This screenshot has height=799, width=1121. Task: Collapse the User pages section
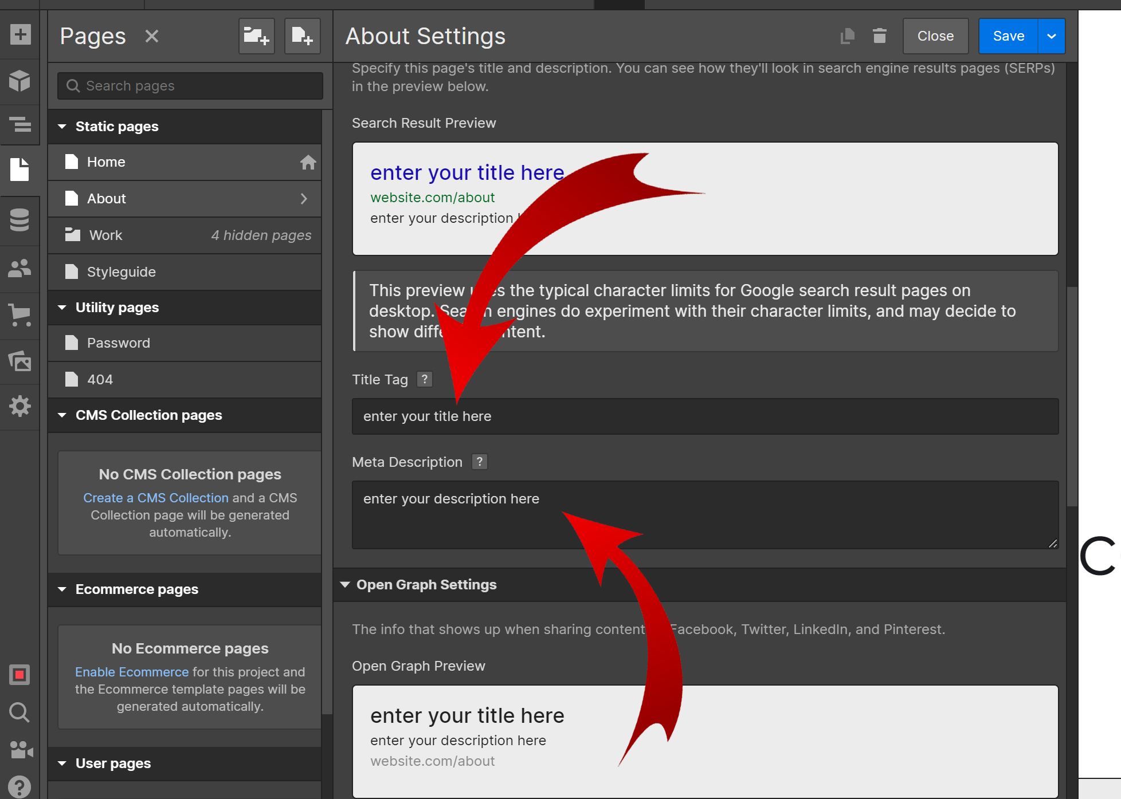click(62, 763)
